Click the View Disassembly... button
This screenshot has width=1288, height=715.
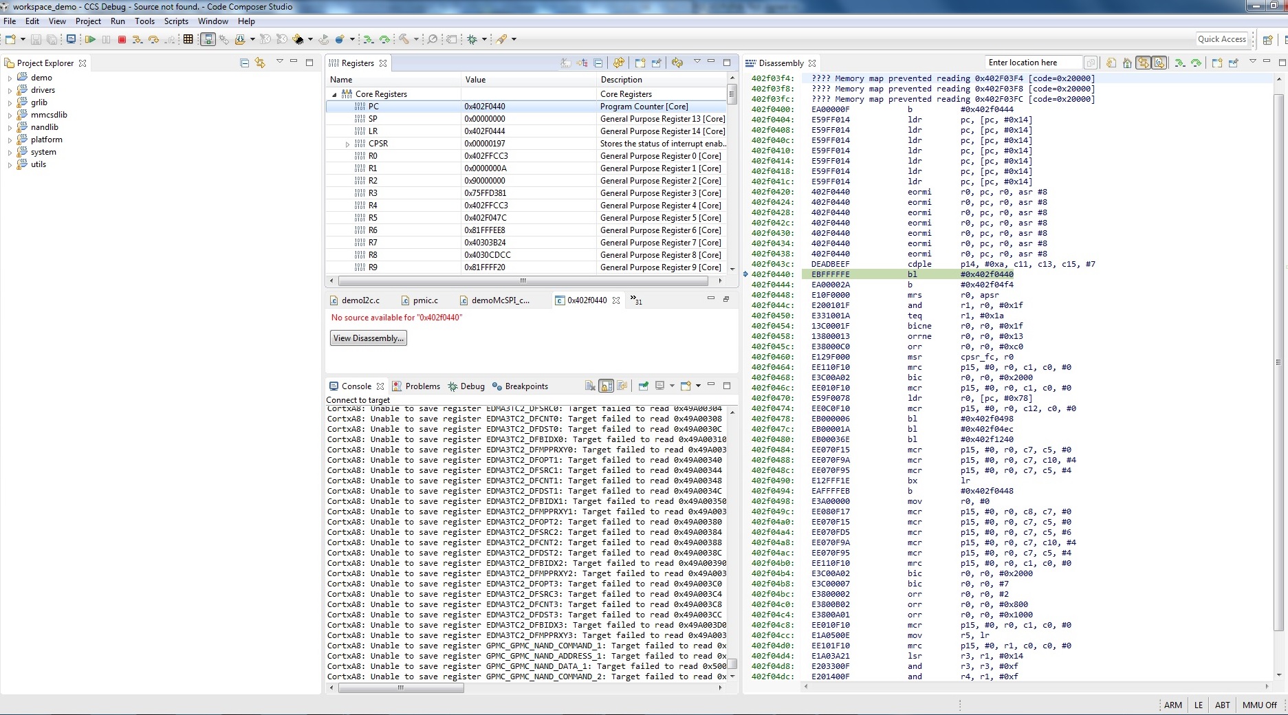click(368, 338)
